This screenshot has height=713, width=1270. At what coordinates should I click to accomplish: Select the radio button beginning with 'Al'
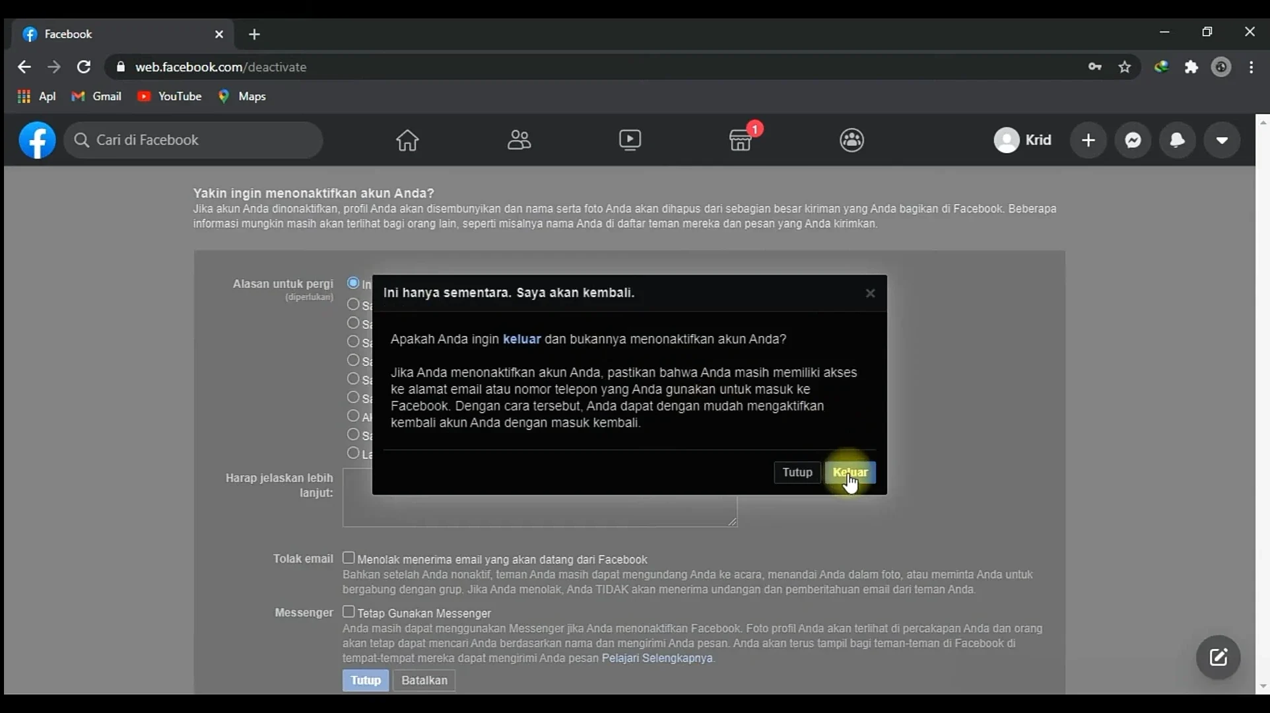click(x=353, y=416)
